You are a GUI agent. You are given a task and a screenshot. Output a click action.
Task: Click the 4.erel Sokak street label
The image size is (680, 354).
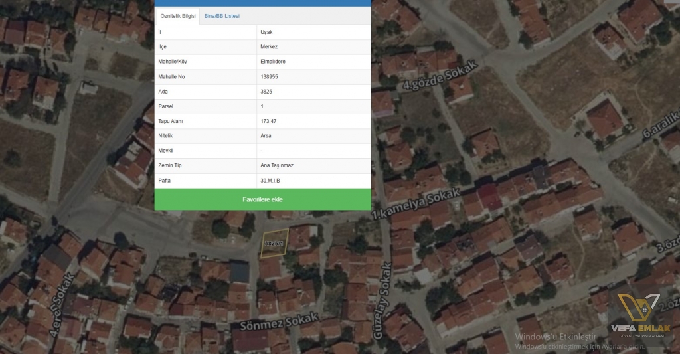coord(62,305)
